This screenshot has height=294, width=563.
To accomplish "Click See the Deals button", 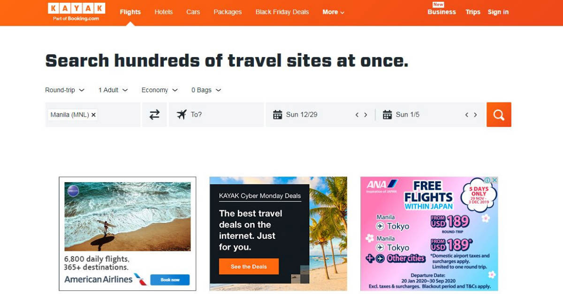I will click(x=249, y=266).
